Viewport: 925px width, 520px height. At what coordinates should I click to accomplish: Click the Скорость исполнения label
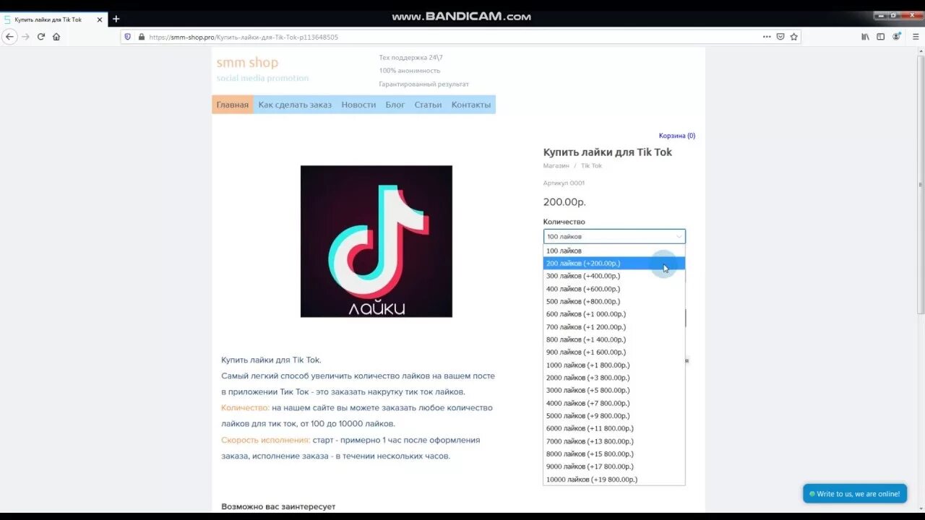click(266, 440)
